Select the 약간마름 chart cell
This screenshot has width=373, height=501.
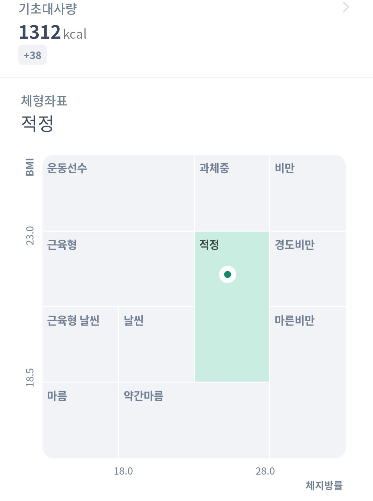pyautogui.click(x=194, y=420)
